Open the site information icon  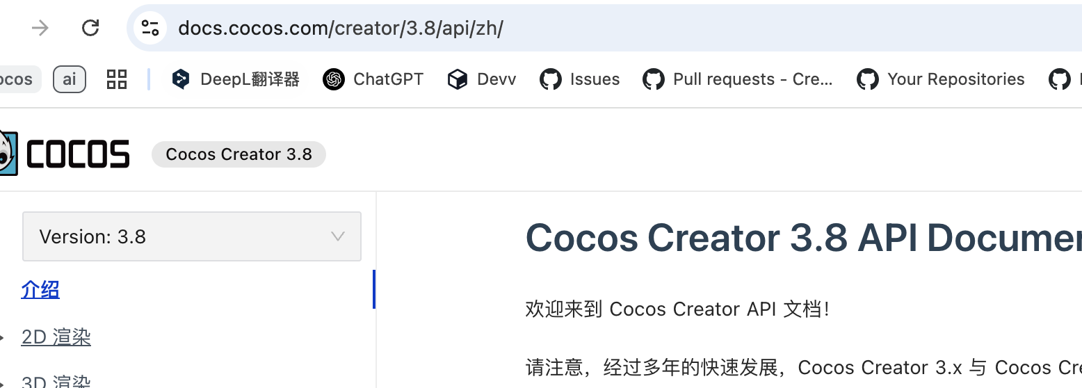coord(150,28)
